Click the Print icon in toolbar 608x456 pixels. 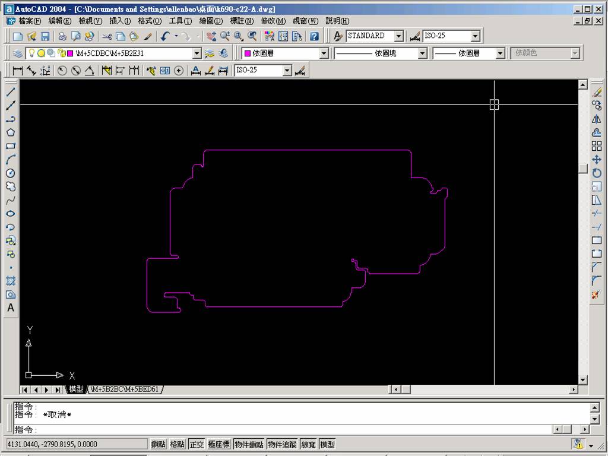click(x=62, y=36)
